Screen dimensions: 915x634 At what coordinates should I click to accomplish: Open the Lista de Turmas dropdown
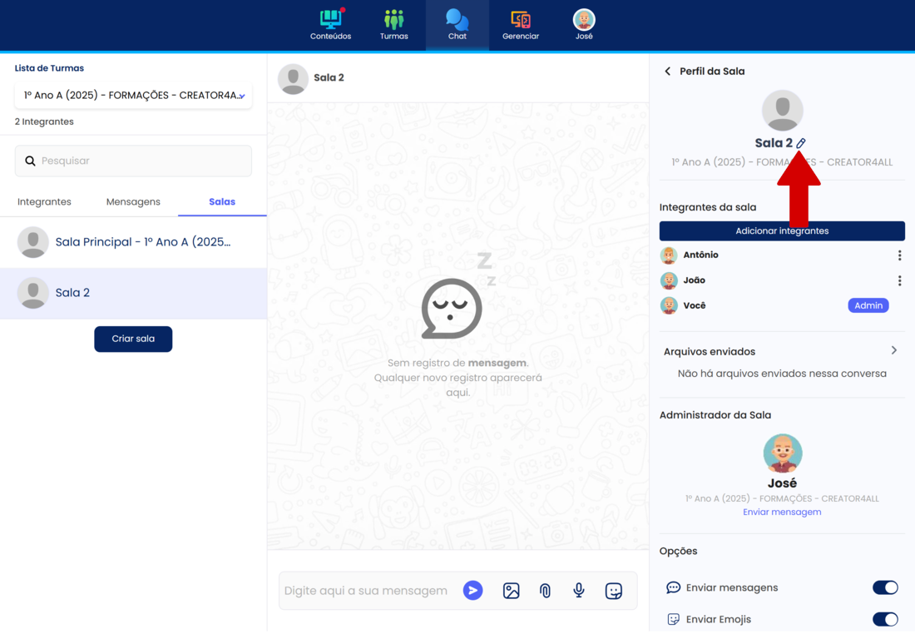(x=133, y=96)
